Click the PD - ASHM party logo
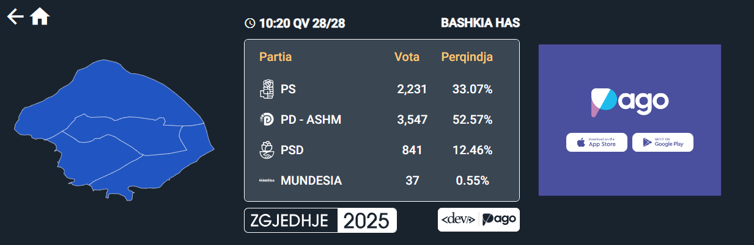The height and width of the screenshot is (245, 754). tap(267, 120)
